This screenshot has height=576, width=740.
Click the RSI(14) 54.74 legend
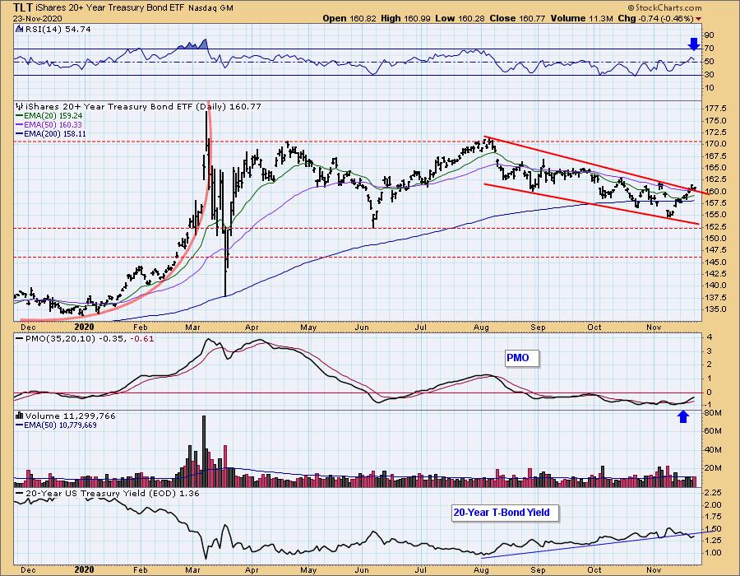click(58, 30)
